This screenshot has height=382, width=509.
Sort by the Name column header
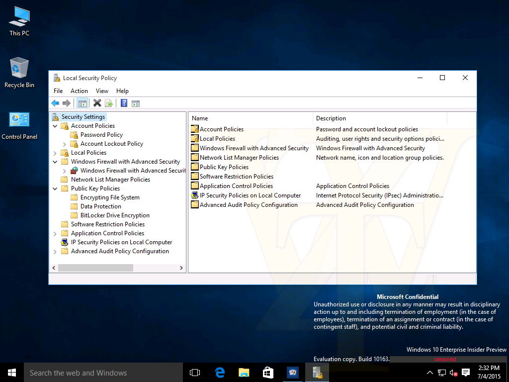click(x=251, y=118)
